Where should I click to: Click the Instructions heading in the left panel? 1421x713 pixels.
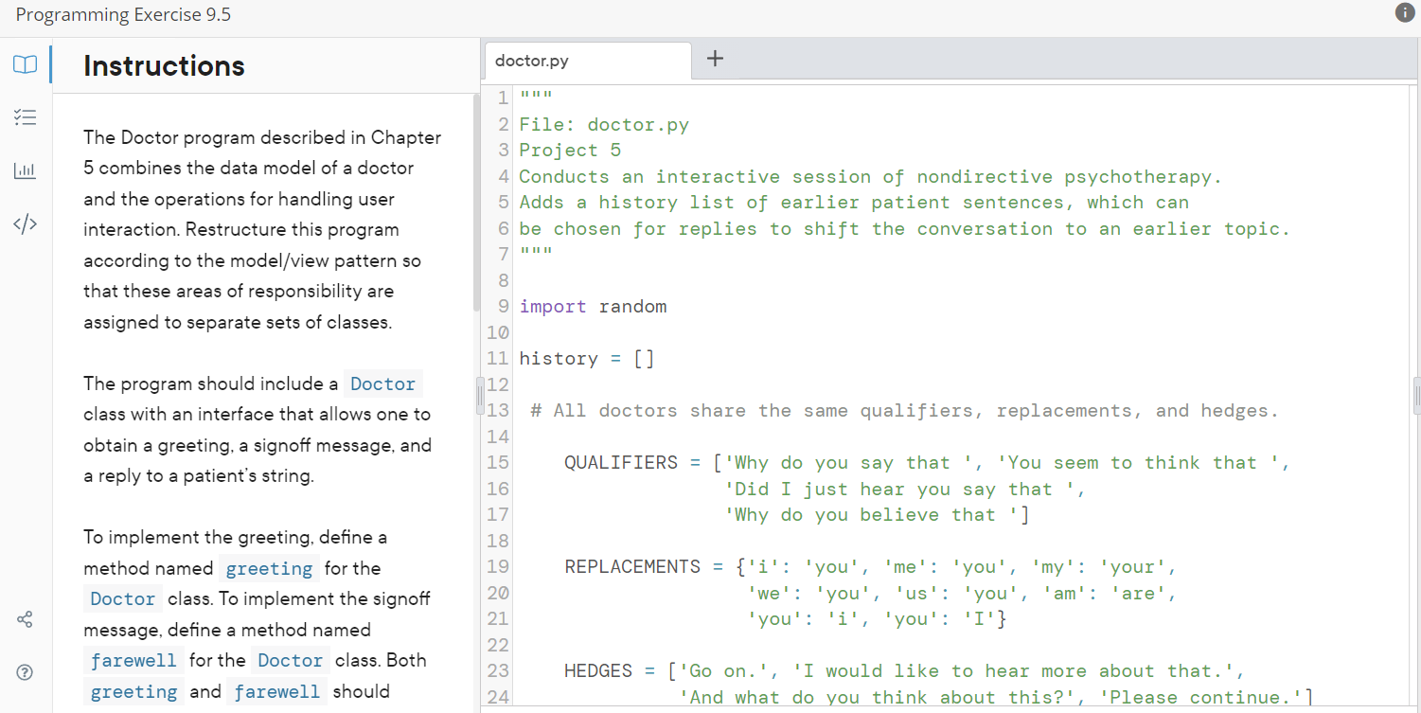click(x=163, y=66)
